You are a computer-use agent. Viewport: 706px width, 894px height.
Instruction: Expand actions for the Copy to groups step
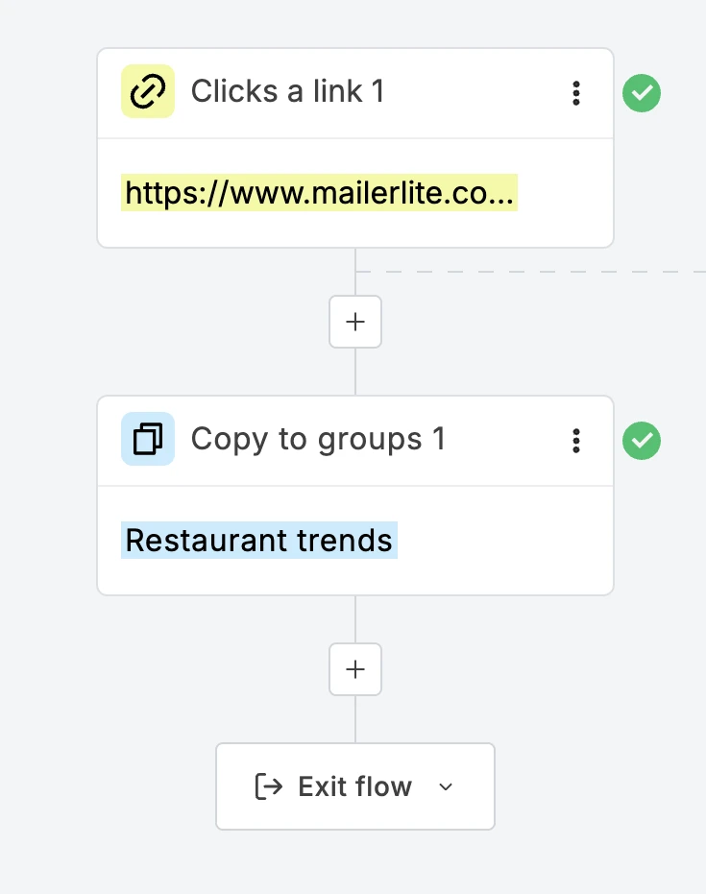point(576,440)
